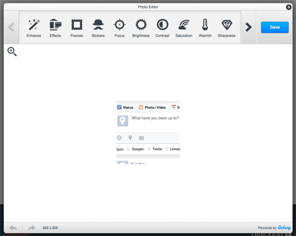Screen dimensions: 296x236
Task: Open the Brightness adjustment
Action: 141,28
